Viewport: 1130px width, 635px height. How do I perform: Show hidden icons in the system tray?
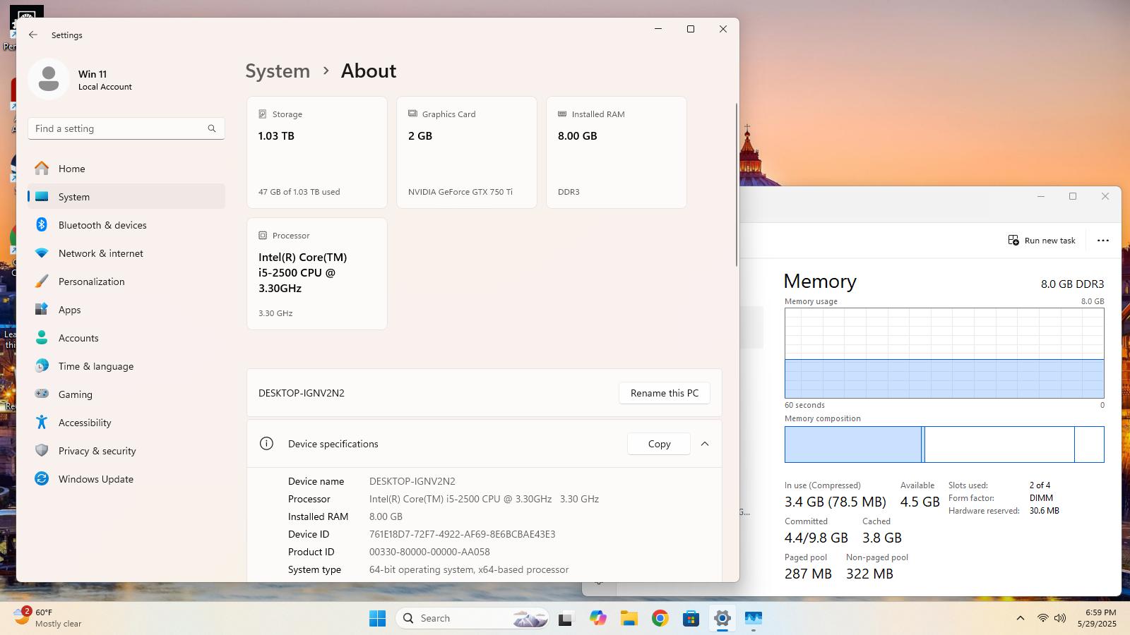[1020, 618]
